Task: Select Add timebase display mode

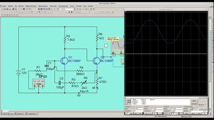Action: pyautogui.click(x=131, y=113)
